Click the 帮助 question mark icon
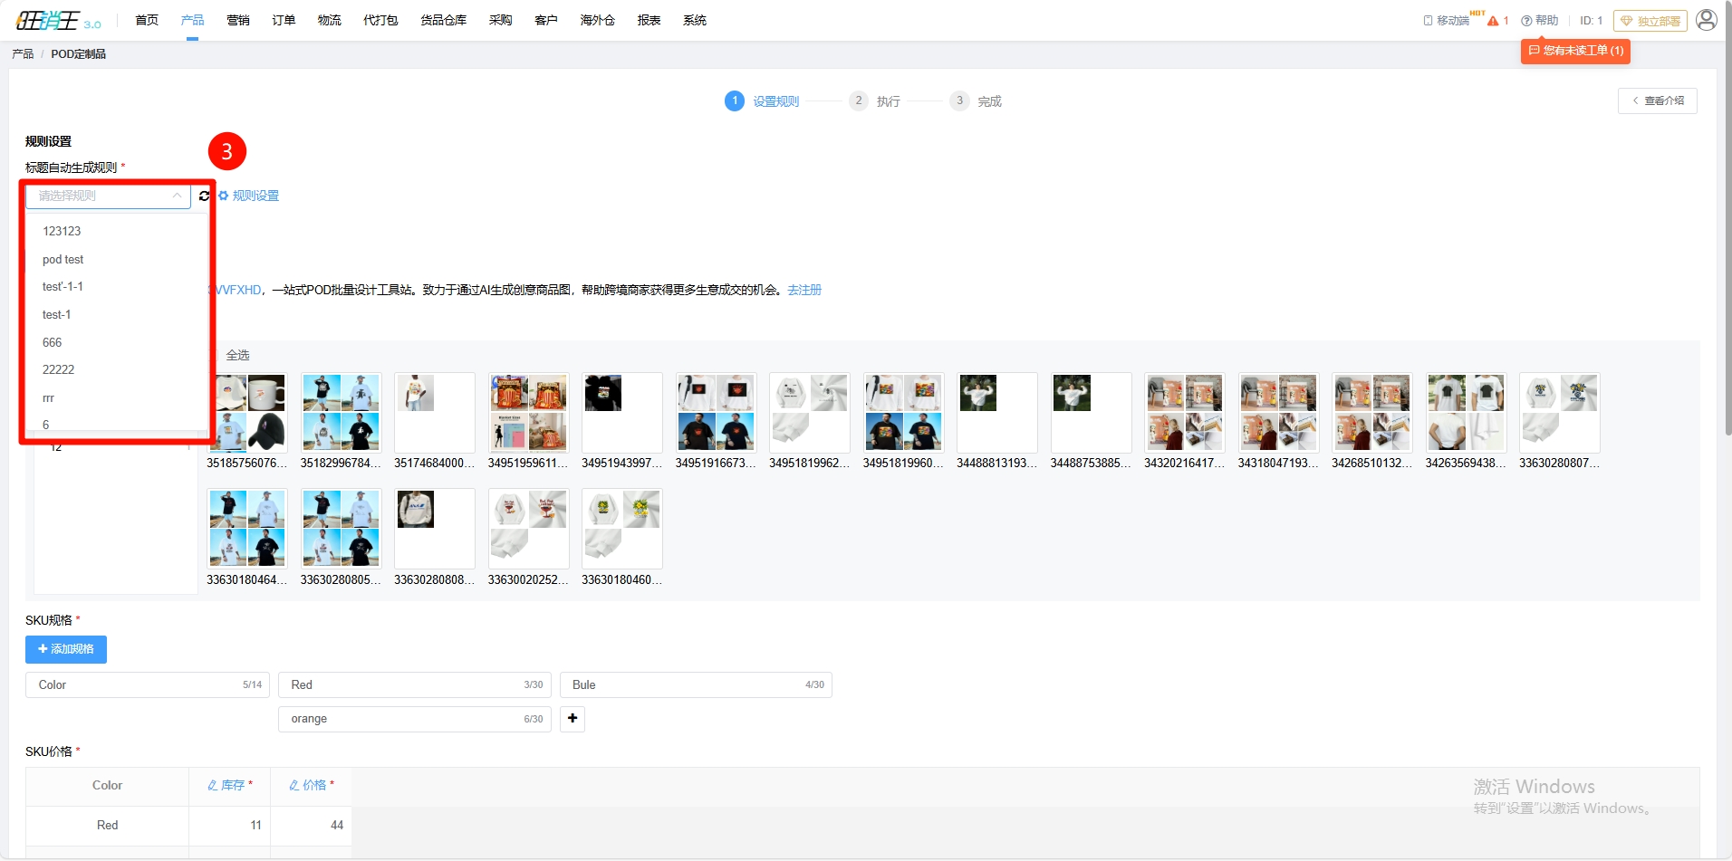This screenshot has width=1732, height=861. click(1526, 21)
